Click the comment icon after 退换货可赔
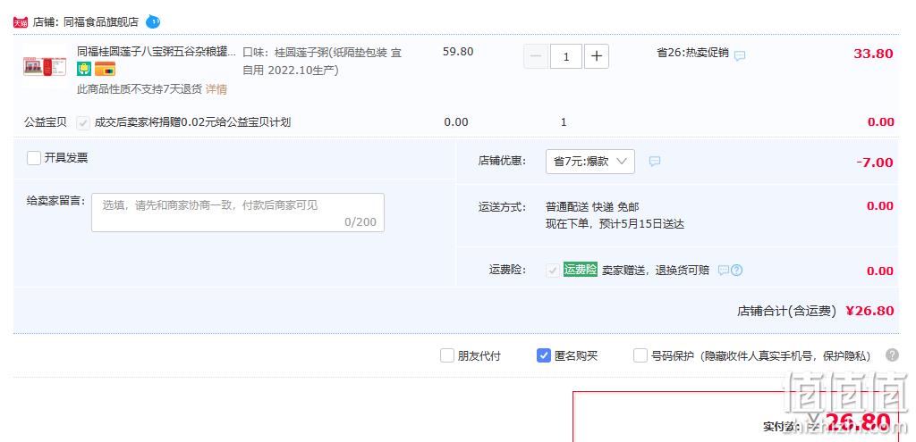This screenshot has width=916, height=442. point(723,270)
